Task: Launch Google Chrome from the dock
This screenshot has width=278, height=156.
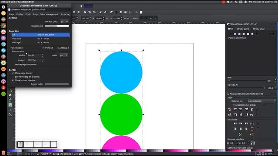Action: point(3,26)
